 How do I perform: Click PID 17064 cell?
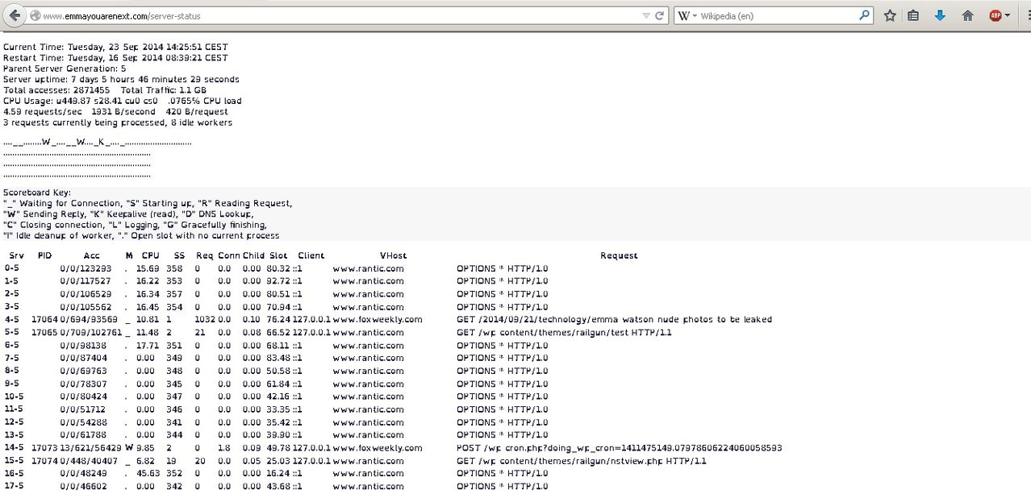44,320
